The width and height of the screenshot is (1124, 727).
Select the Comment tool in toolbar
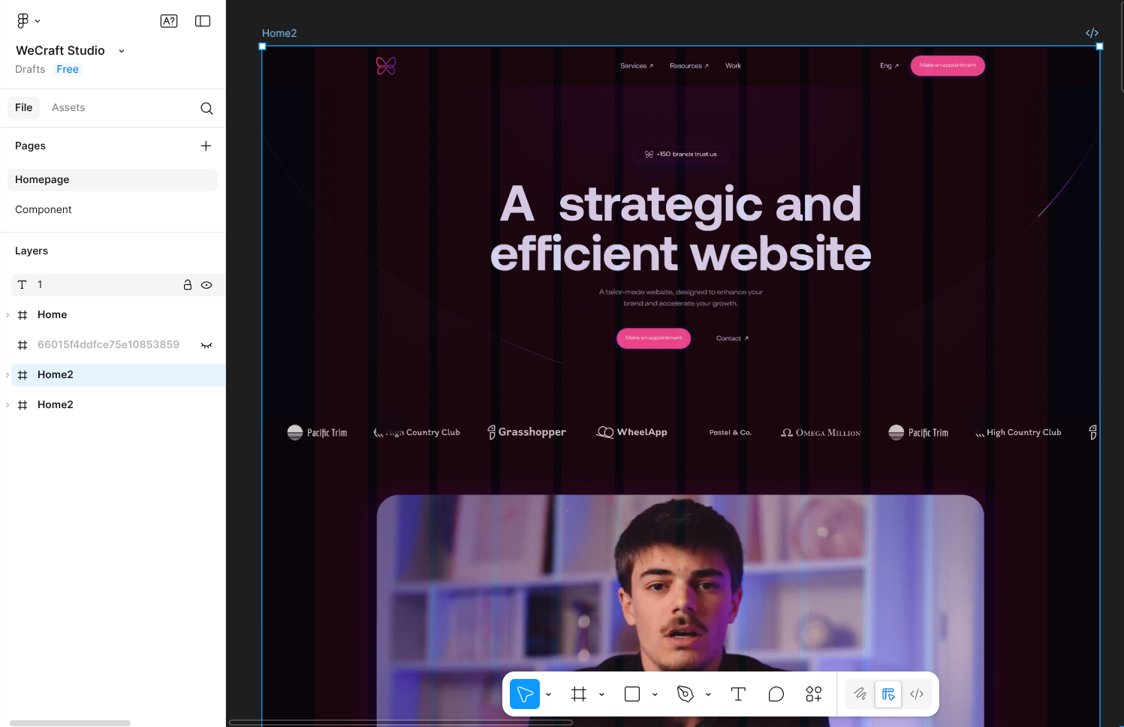pos(776,694)
